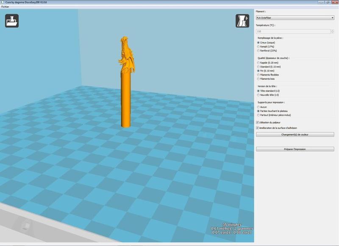Click the Préparer l'Impression button
Screen dimensions: 339x246
pos(295,149)
